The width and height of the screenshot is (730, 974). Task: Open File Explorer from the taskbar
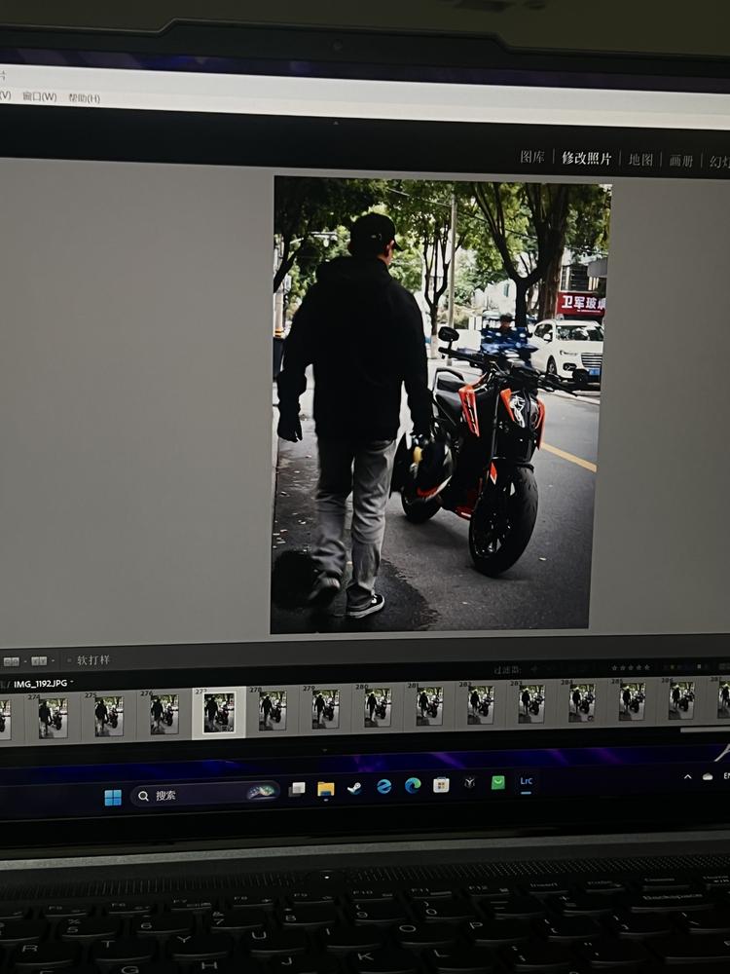[x=325, y=789]
